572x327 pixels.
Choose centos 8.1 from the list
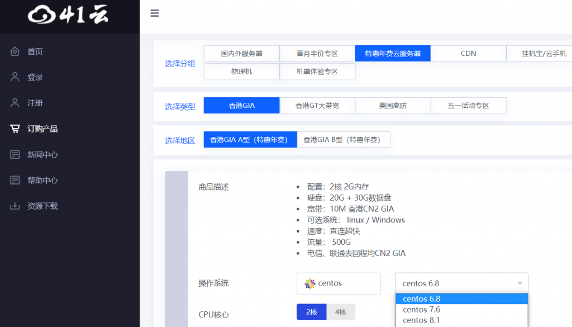pos(461,320)
